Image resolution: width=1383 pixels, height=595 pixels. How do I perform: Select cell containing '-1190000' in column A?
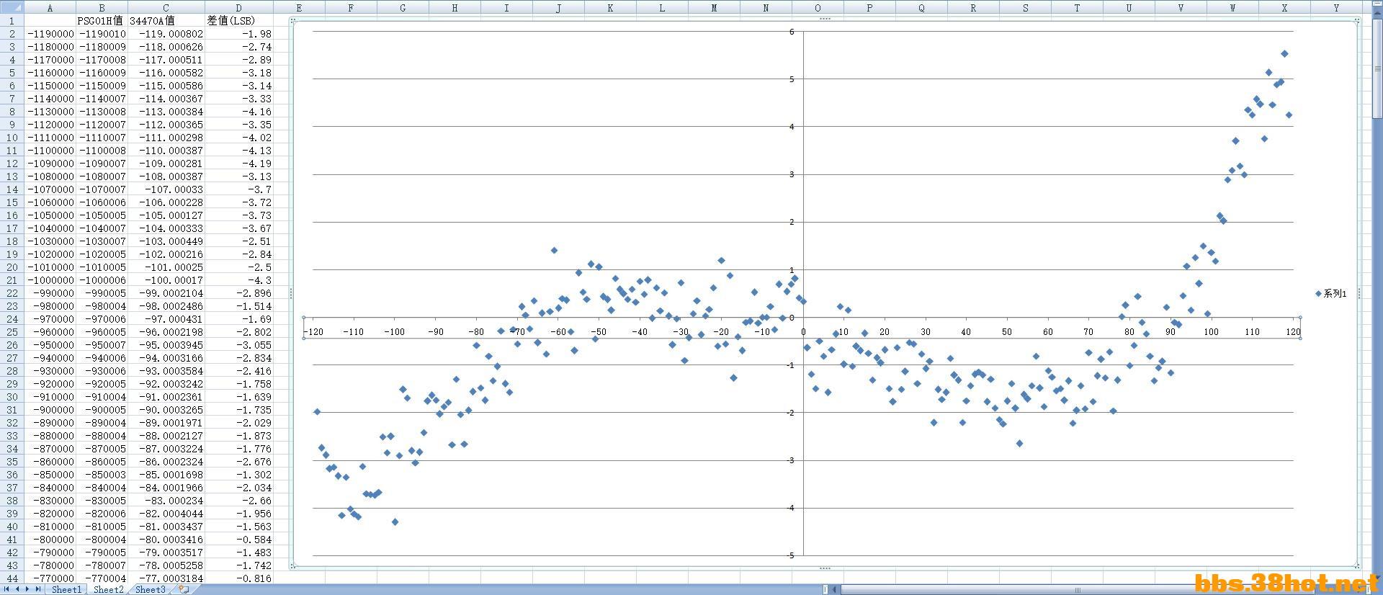(50, 34)
